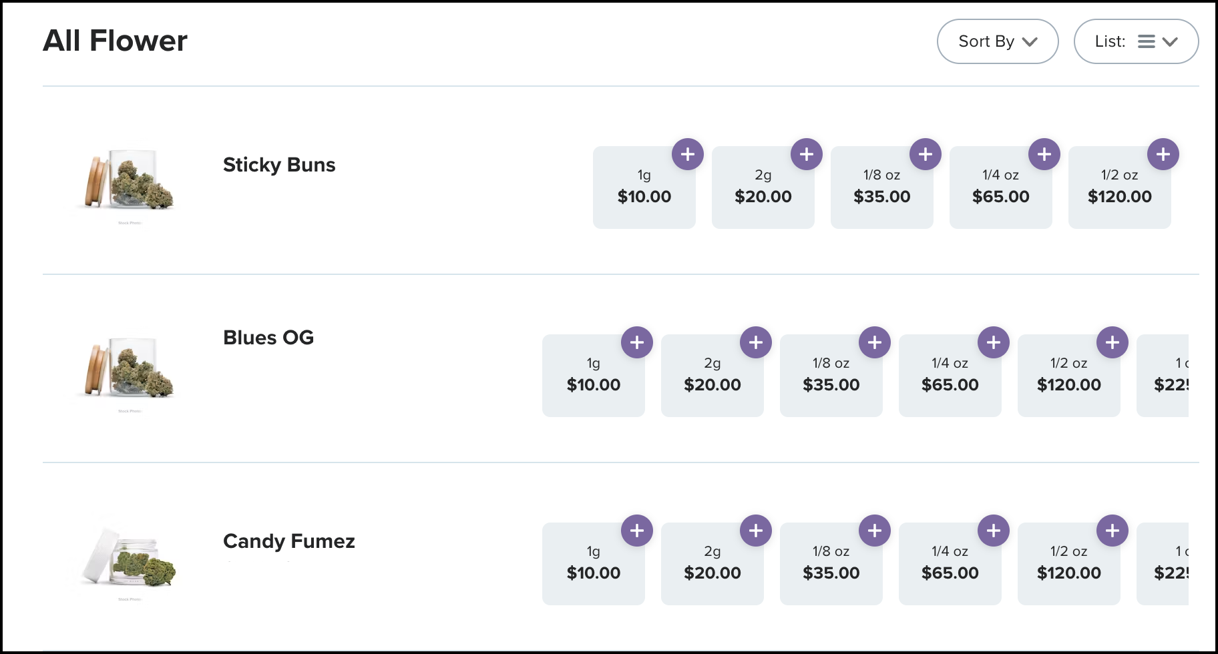Screen dimensions: 1218x654
Task: Add 1g of Candy Fumez to cart
Action: [x=637, y=530]
